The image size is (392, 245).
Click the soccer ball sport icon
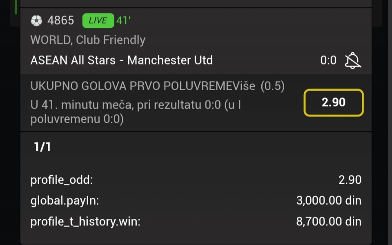coord(36,20)
